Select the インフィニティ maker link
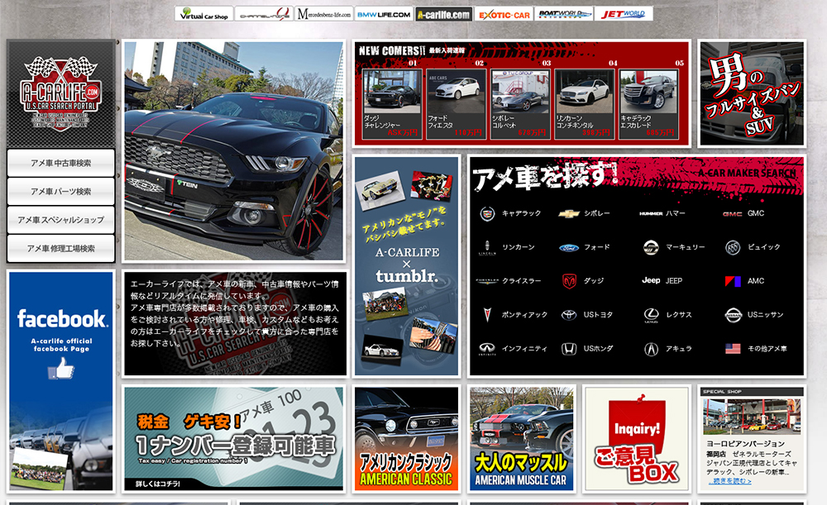The width and height of the screenshot is (827, 505). tap(524, 349)
